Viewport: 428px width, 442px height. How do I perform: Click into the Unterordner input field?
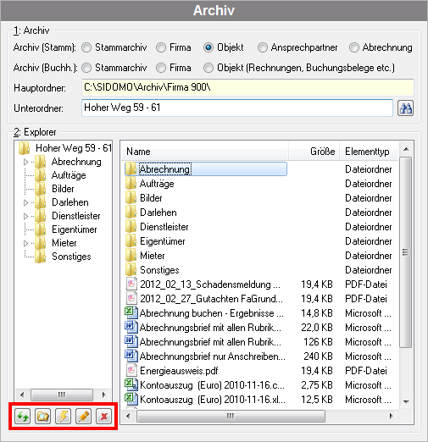(237, 108)
